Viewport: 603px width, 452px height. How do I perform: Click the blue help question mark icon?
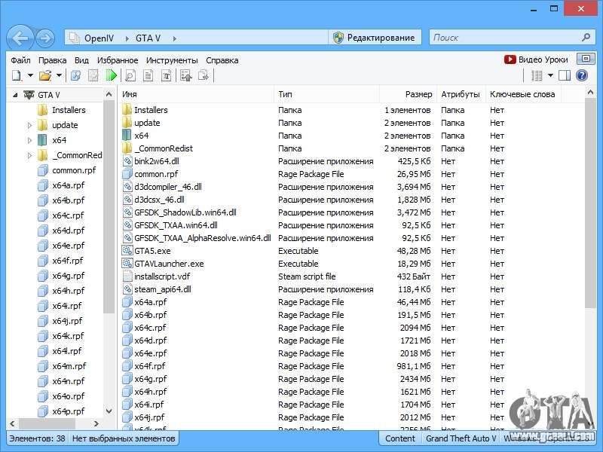(x=582, y=75)
